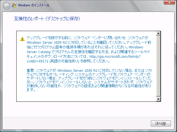Click the Windows flag logo icon
This screenshot has height=132, width=177.
[x=14, y=5]
